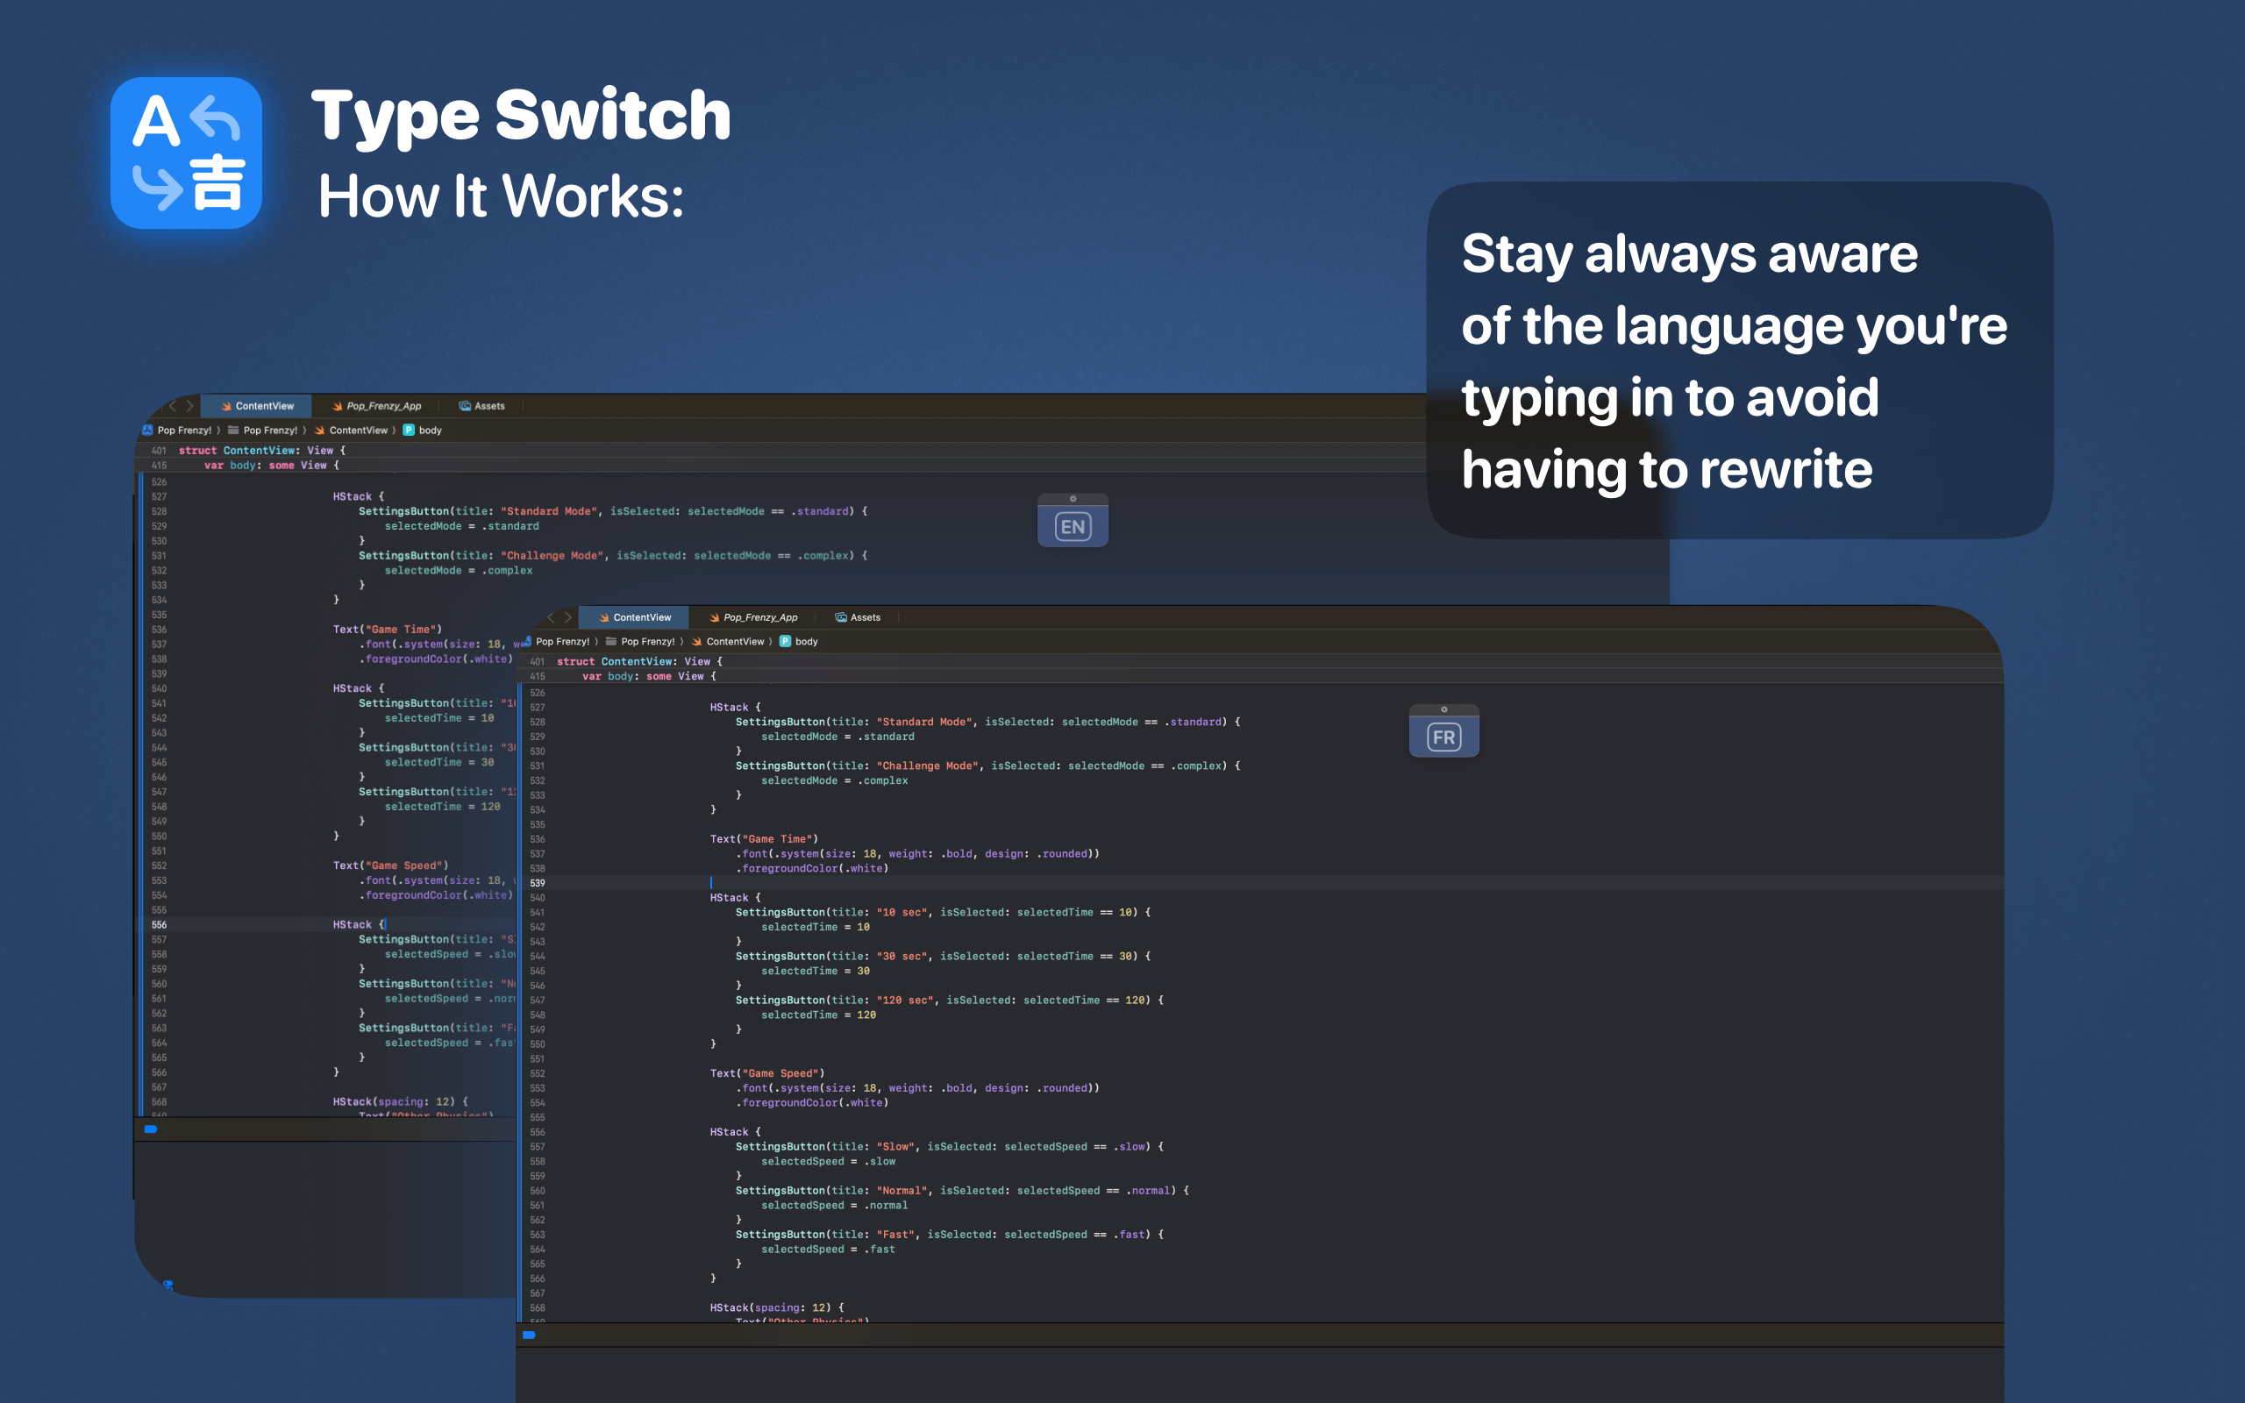Switch to ContentView tab in rear window
The image size is (2245, 1403).
pos(257,405)
